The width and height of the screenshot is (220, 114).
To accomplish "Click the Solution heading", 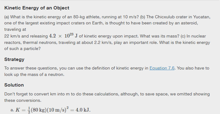I will pos(14,85).
